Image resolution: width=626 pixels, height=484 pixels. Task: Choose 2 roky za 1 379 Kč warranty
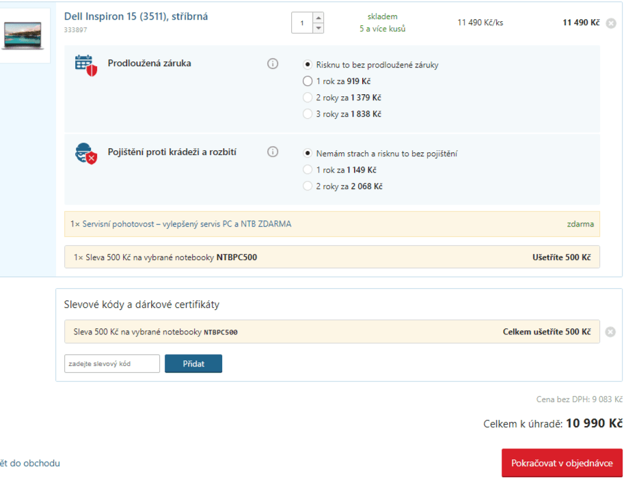pyautogui.click(x=308, y=98)
